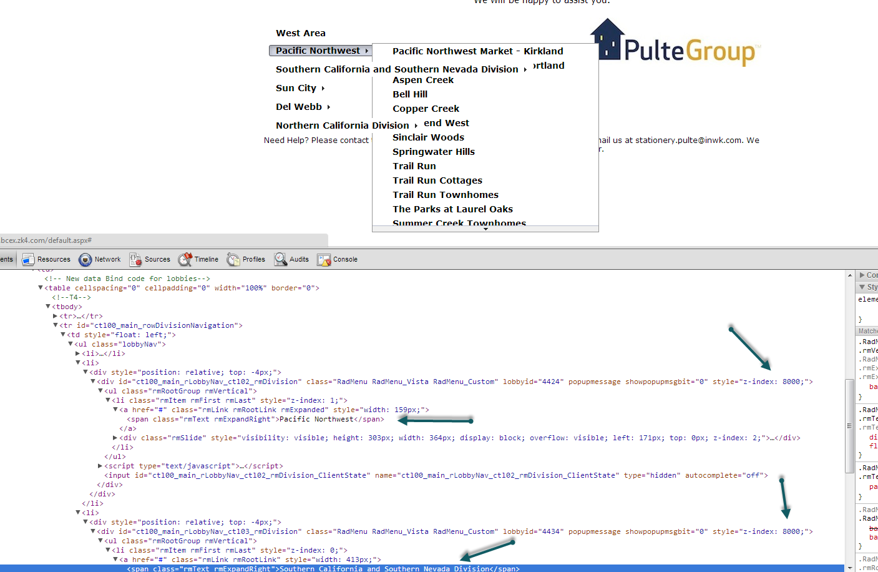Choose Trail Run Cottages

(x=437, y=180)
